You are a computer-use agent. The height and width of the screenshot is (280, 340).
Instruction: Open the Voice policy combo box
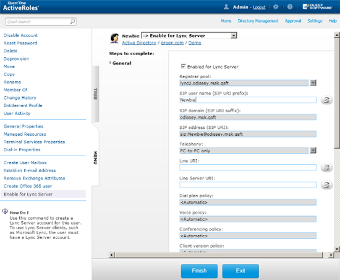coord(248,219)
